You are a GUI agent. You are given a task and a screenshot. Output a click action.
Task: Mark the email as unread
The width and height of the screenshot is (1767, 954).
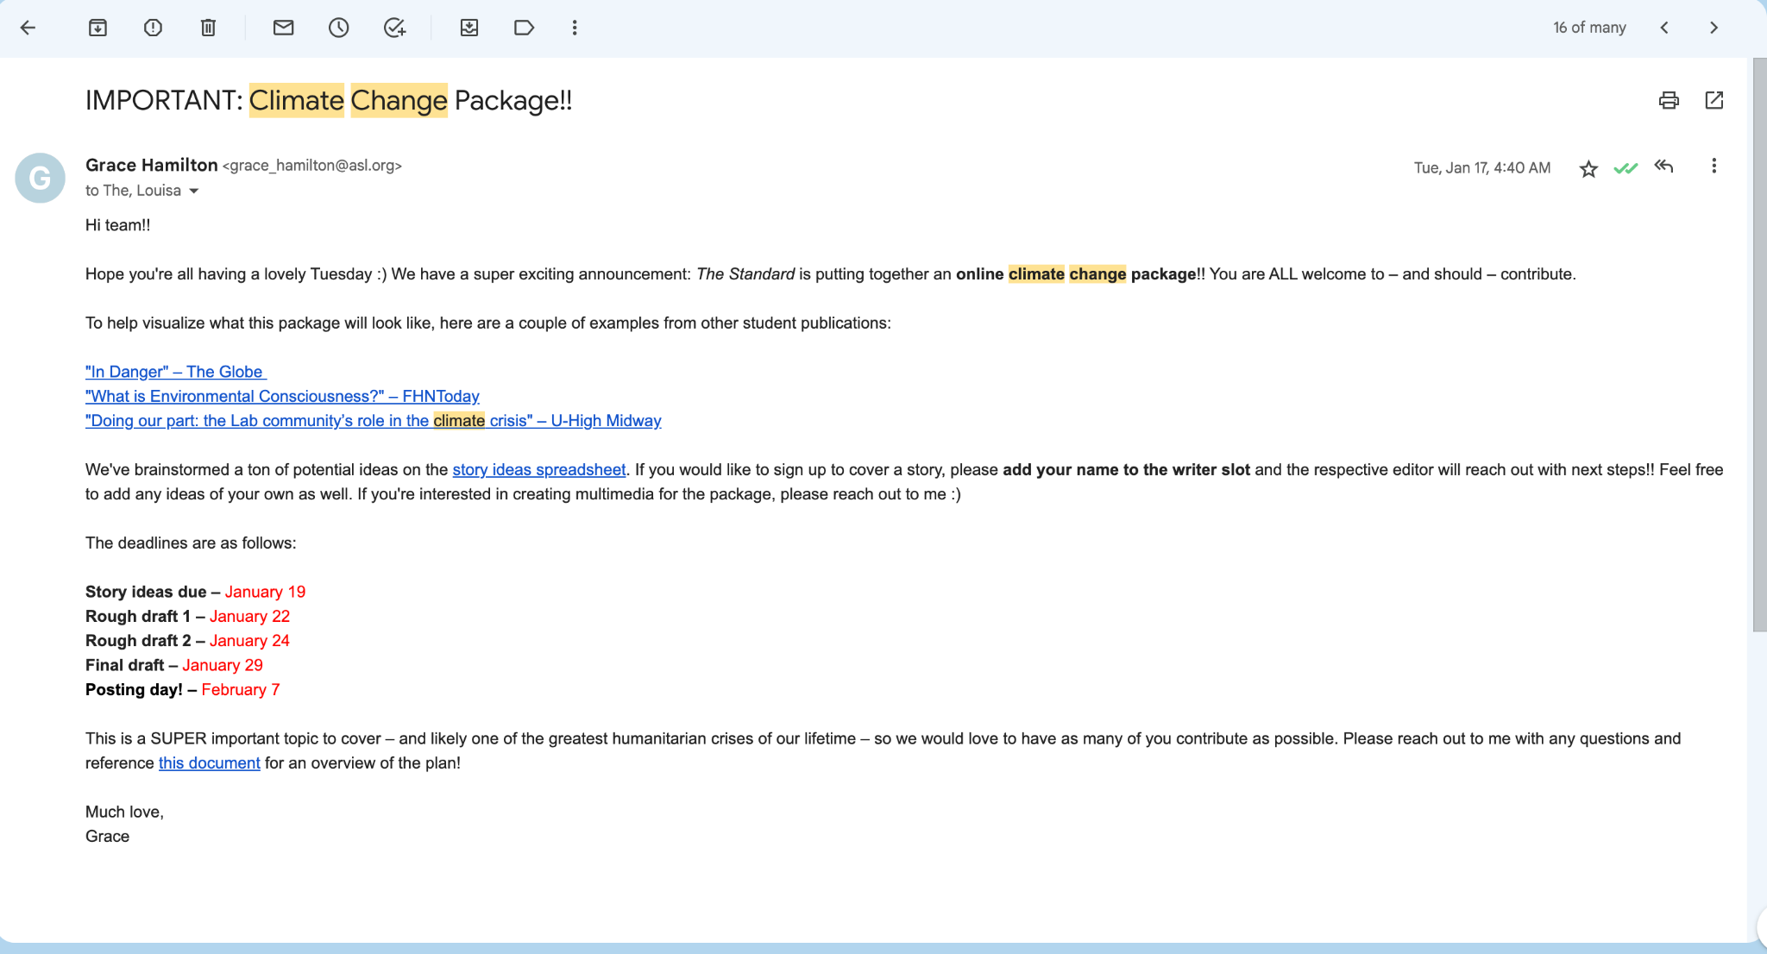coord(283,28)
